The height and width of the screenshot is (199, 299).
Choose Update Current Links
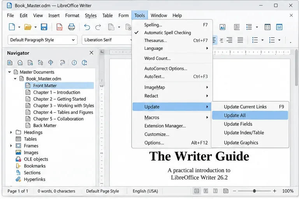tap(250, 107)
